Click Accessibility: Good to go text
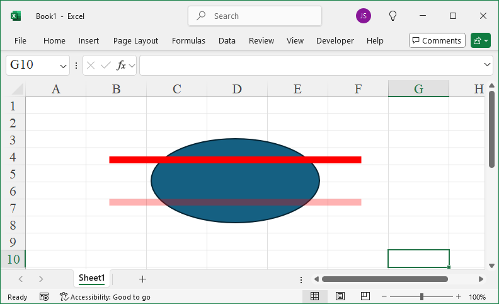 (110, 297)
